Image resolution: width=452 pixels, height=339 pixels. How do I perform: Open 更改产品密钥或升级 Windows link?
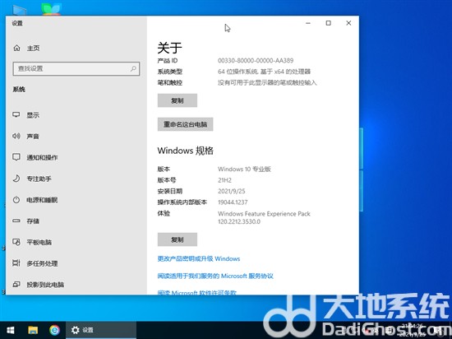[x=199, y=259]
